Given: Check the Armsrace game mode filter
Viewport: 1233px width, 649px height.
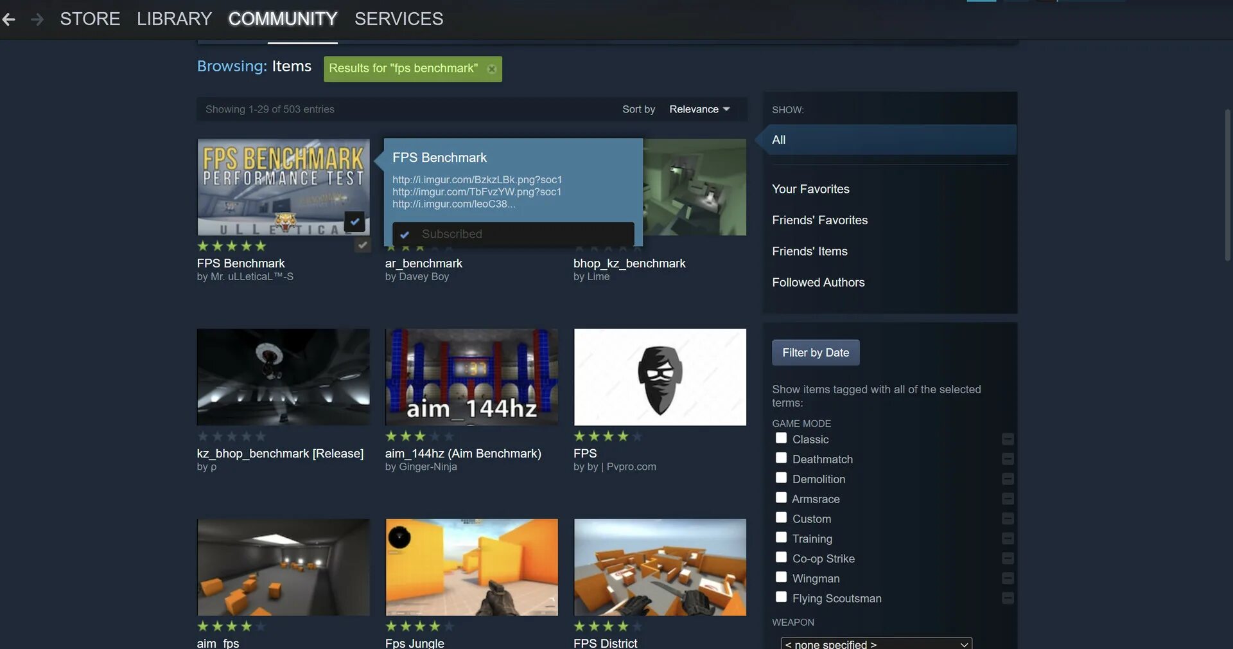Looking at the screenshot, I should (781, 497).
